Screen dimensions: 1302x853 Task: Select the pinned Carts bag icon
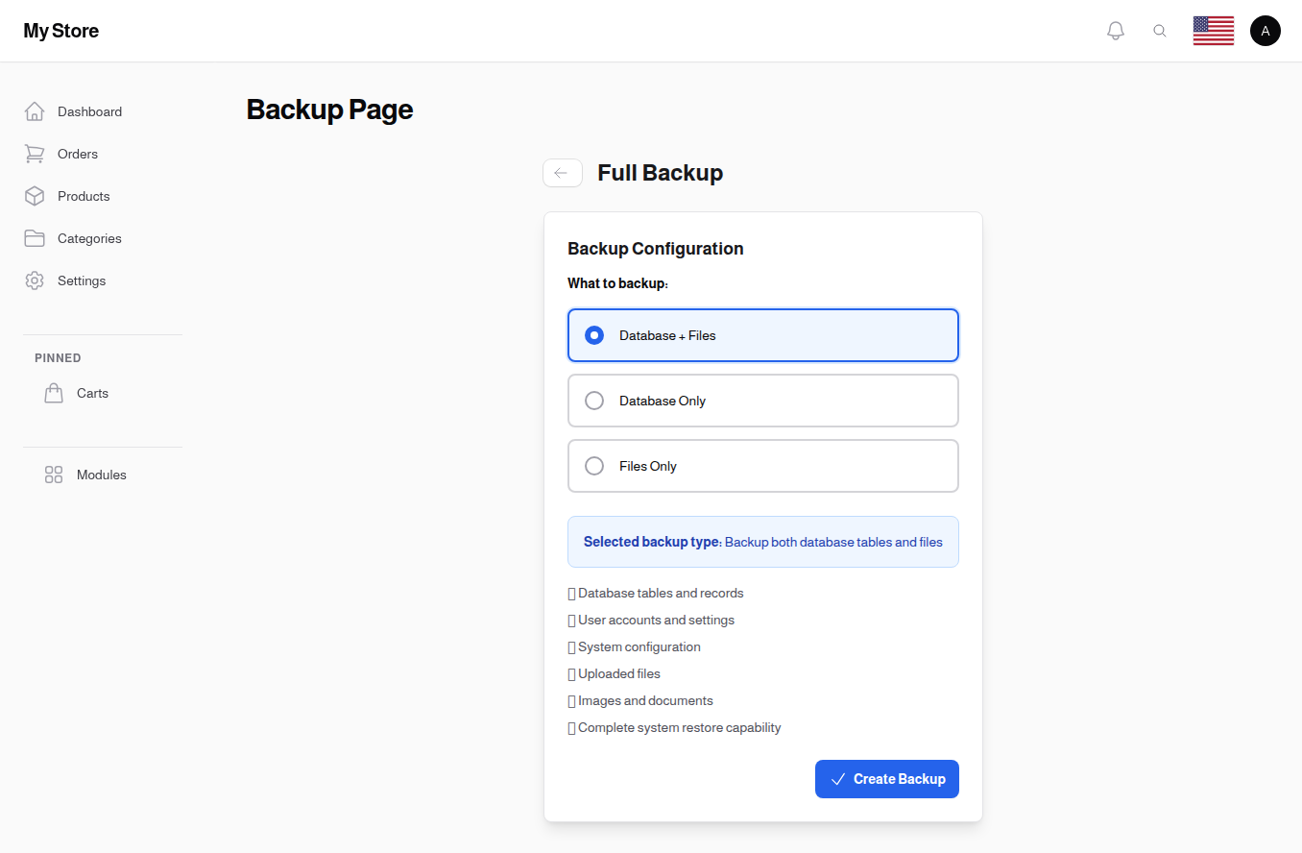[54, 393]
